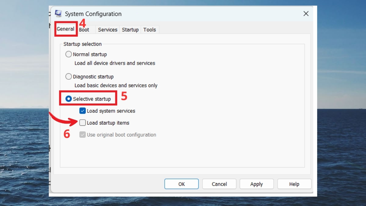Show the Tools tab
The image size is (366, 206).
149,30
